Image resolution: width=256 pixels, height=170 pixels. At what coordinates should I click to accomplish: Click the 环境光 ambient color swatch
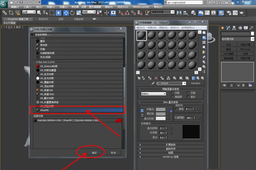pos(161,109)
